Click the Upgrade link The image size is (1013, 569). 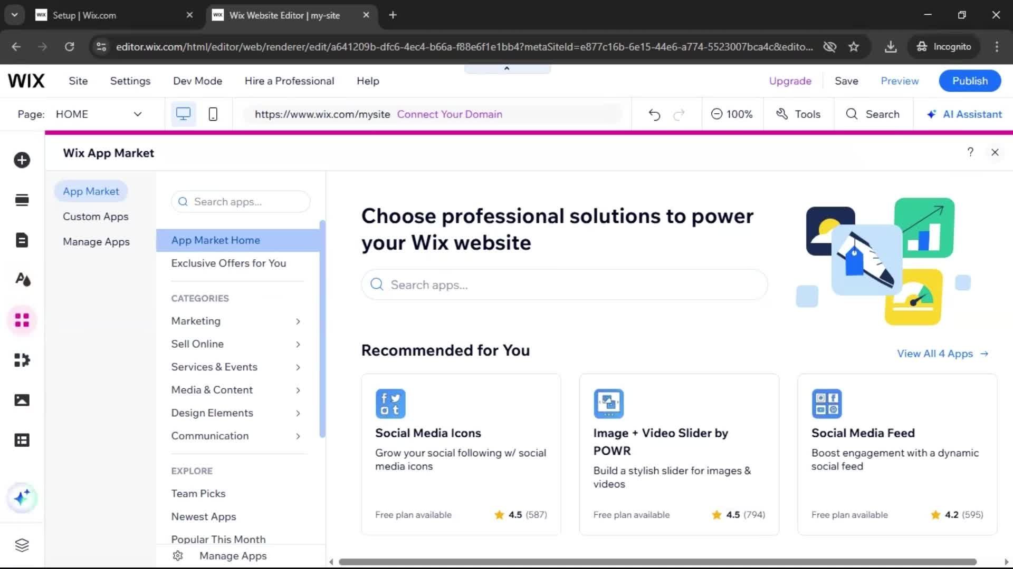coord(790,81)
